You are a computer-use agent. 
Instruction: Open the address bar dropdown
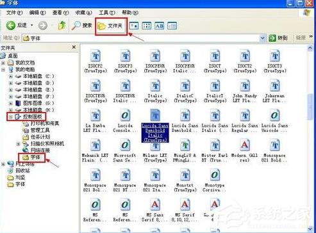(x=263, y=38)
